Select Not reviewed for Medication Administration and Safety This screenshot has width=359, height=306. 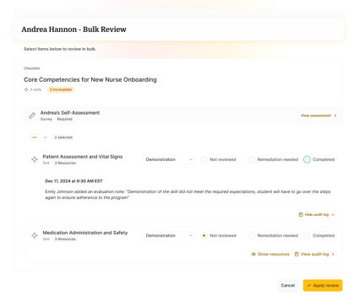coord(204,235)
